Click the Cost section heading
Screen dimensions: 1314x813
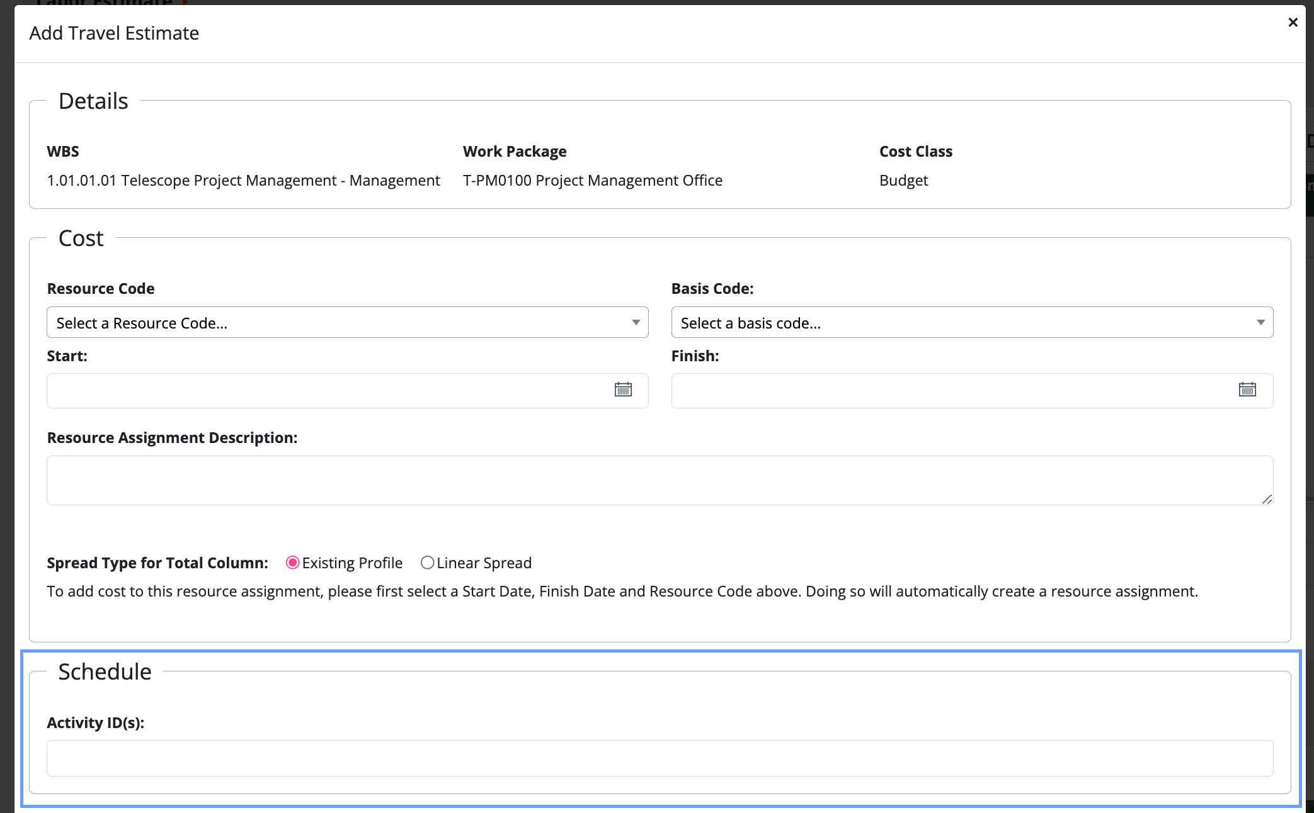pyautogui.click(x=81, y=238)
